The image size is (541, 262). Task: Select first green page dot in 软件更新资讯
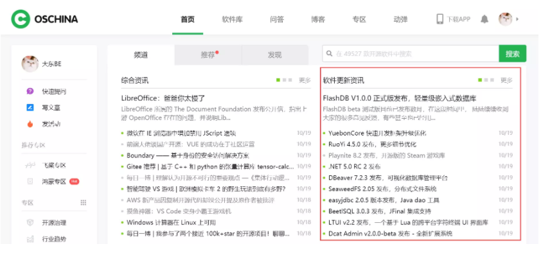480,80
